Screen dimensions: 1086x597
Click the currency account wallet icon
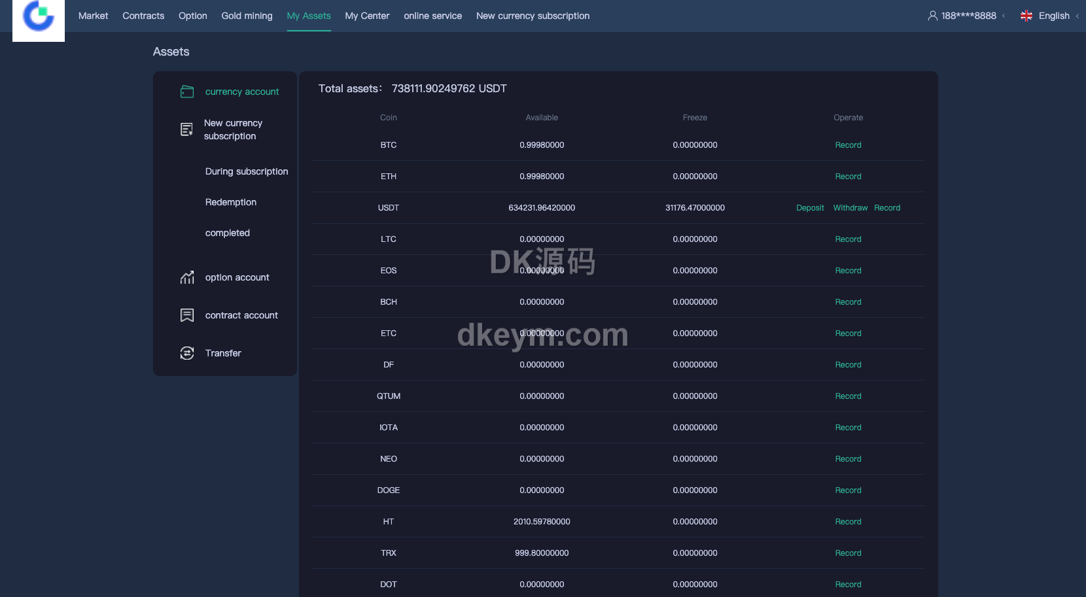(187, 92)
